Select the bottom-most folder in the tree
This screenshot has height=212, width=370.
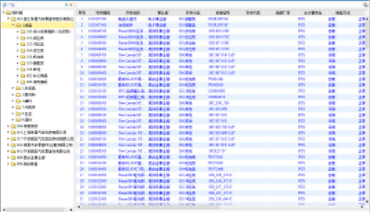[25, 164]
